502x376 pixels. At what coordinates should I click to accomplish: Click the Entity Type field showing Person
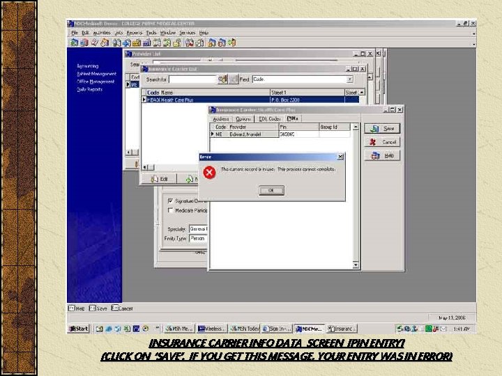[199, 238]
